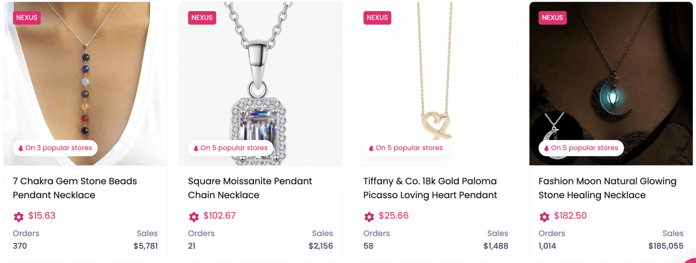Click the Moissanite square pendant product image
The height and width of the screenshot is (263, 696).
(x=260, y=82)
